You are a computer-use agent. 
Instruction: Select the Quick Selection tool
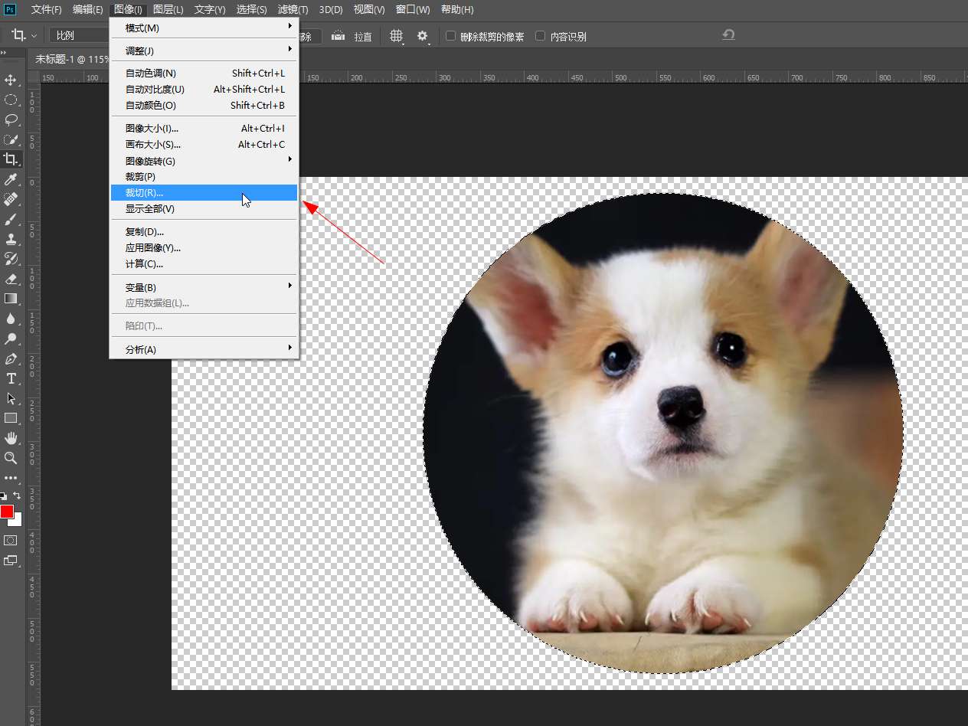pos(11,139)
